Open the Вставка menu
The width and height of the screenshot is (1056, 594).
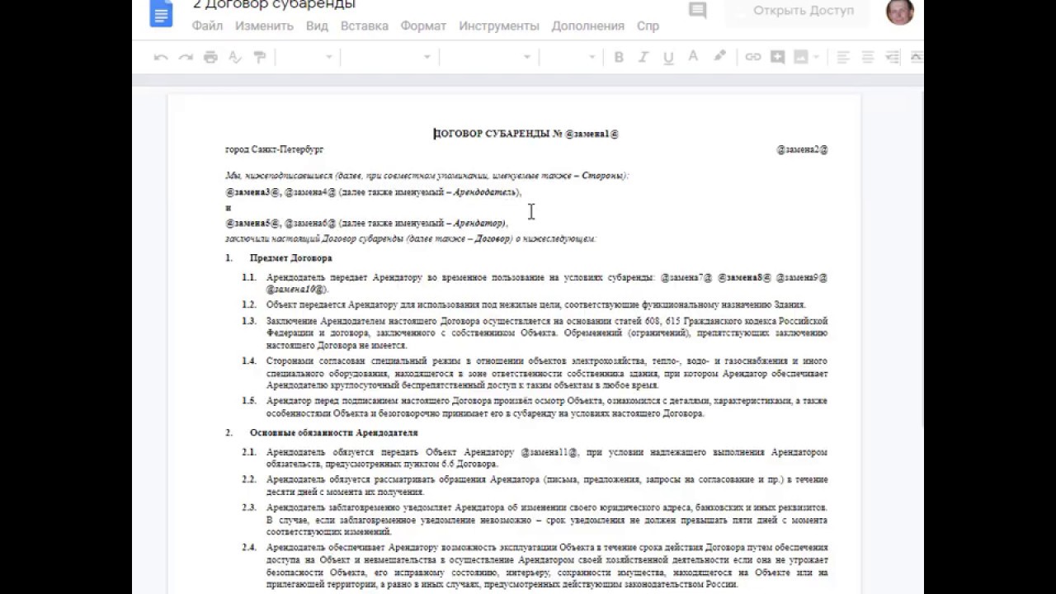click(x=364, y=26)
